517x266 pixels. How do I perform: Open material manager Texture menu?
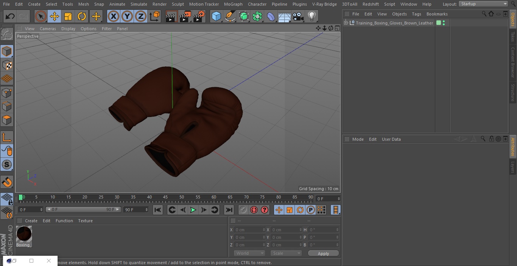coord(85,221)
